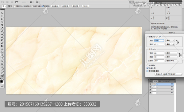Select the Rectangular Marquee tool
184x112 pixels.
tap(2, 16)
